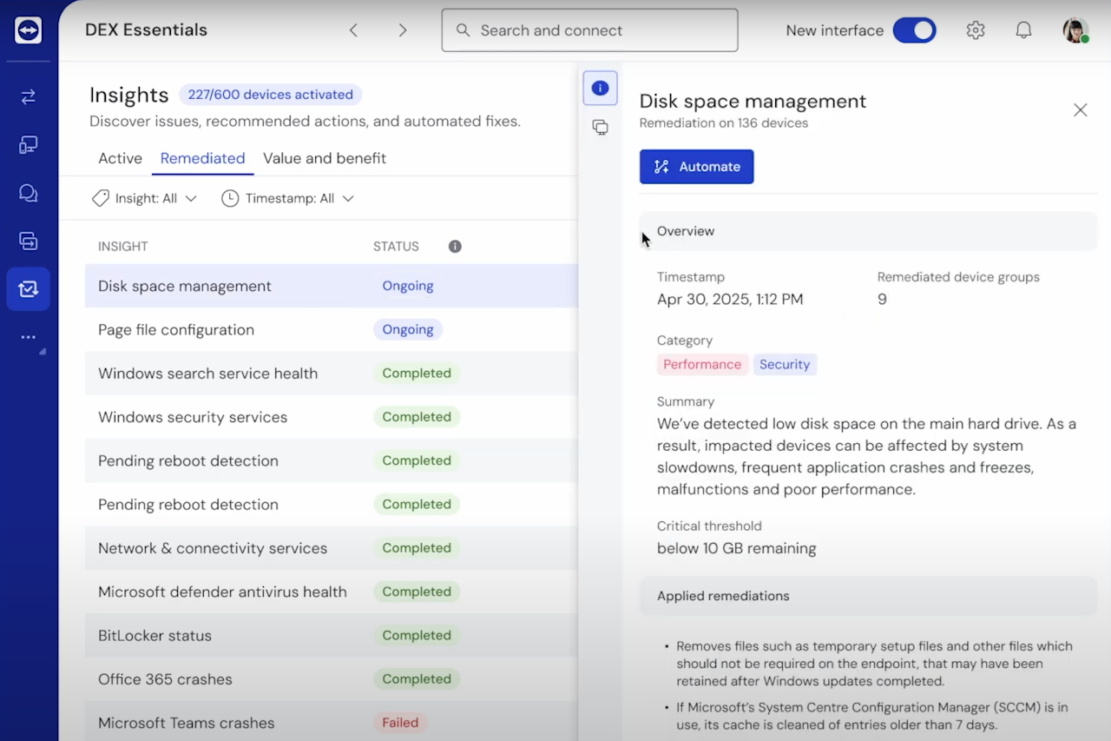Click the Search and connect field
The height and width of the screenshot is (741, 1111).
pyautogui.click(x=590, y=30)
